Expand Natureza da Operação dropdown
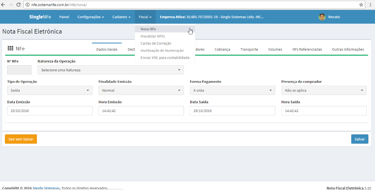This screenshot has width=375, height=190. tap(111, 70)
